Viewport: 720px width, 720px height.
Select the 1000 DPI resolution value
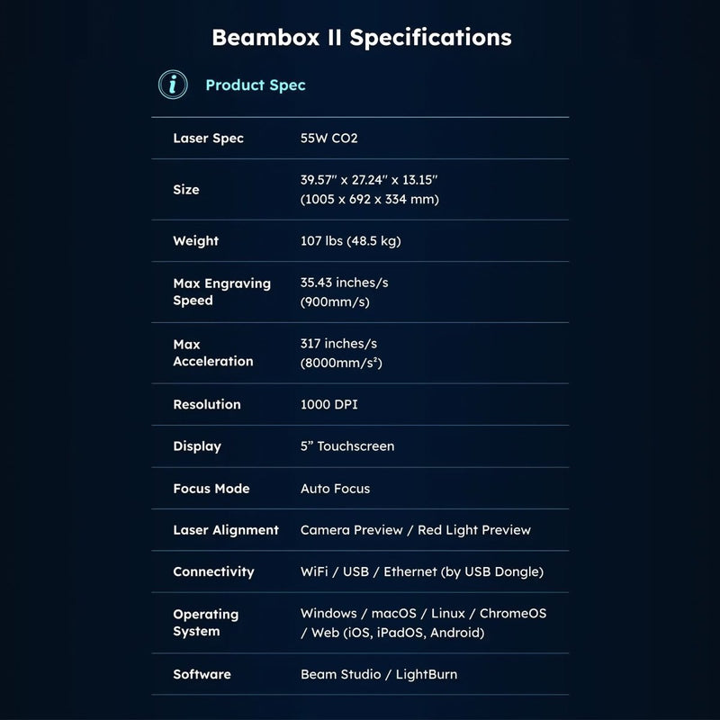(328, 404)
